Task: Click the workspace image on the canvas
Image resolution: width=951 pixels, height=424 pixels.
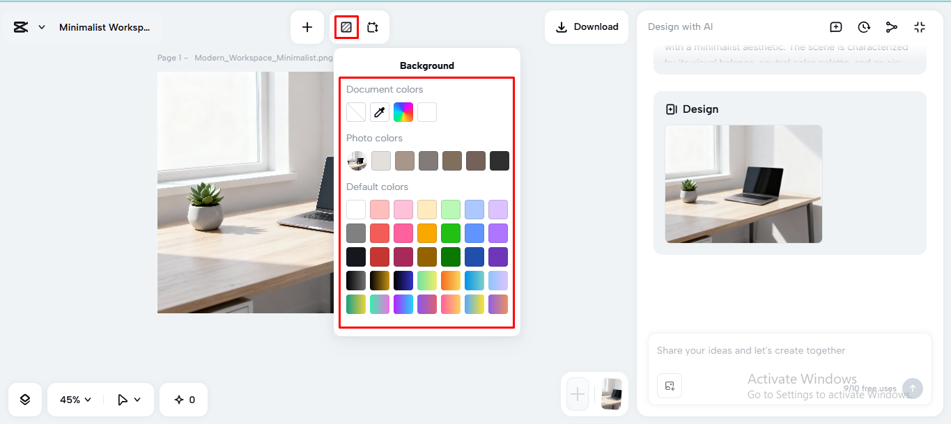Action: 245,192
